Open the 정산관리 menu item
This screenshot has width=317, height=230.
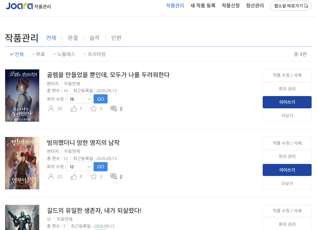point(255,6)
